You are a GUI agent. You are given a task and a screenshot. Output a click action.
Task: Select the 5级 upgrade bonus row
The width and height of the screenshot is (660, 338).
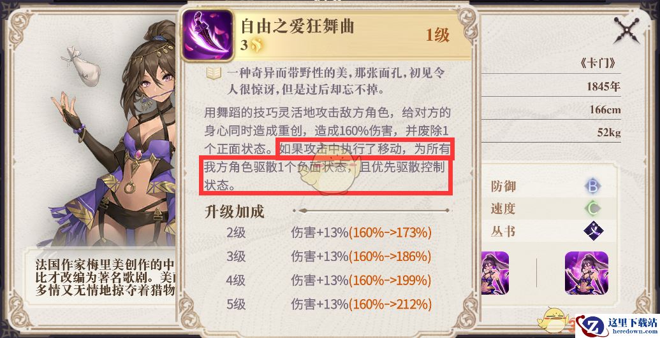click(x=329, y=304)
